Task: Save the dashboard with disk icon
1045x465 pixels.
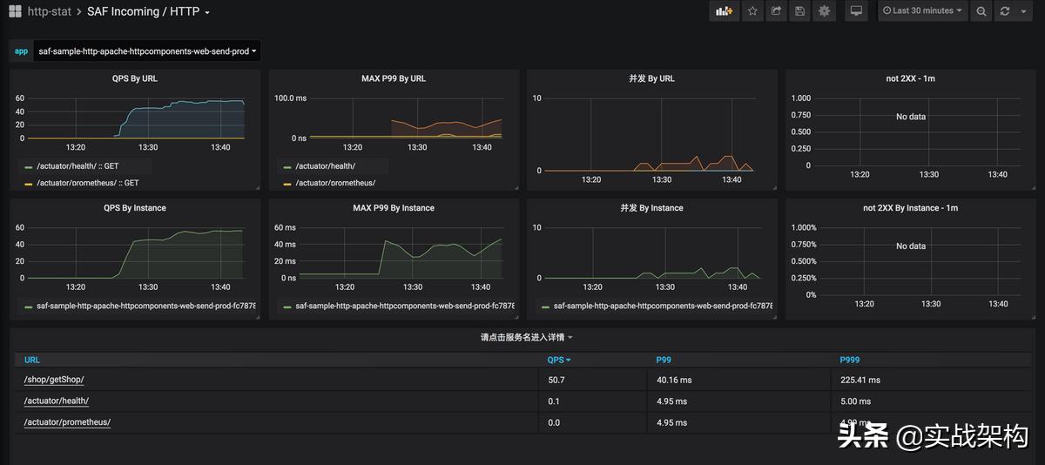Action: [800, 11]
